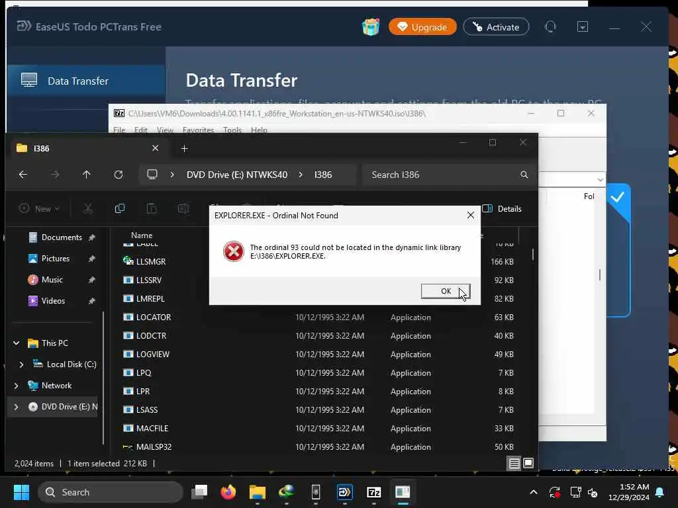
Task: Click the search magnifier in Explorer
Action: 524,175
